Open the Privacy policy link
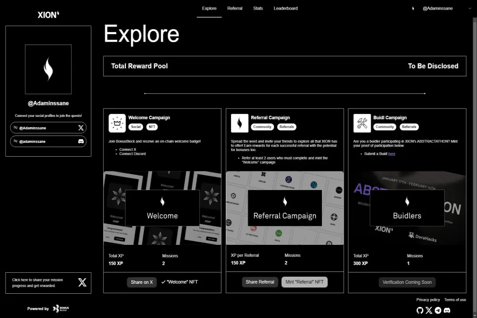 (x=428, y=300)
